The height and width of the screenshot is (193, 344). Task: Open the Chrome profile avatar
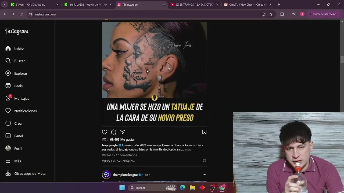302,14
